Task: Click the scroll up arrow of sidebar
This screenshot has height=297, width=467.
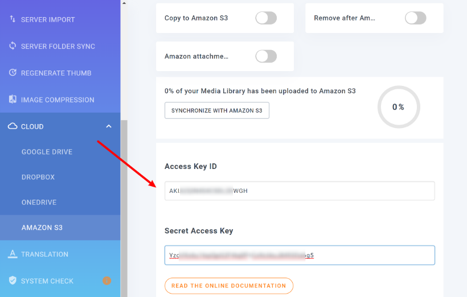Action: click(124, 3)
